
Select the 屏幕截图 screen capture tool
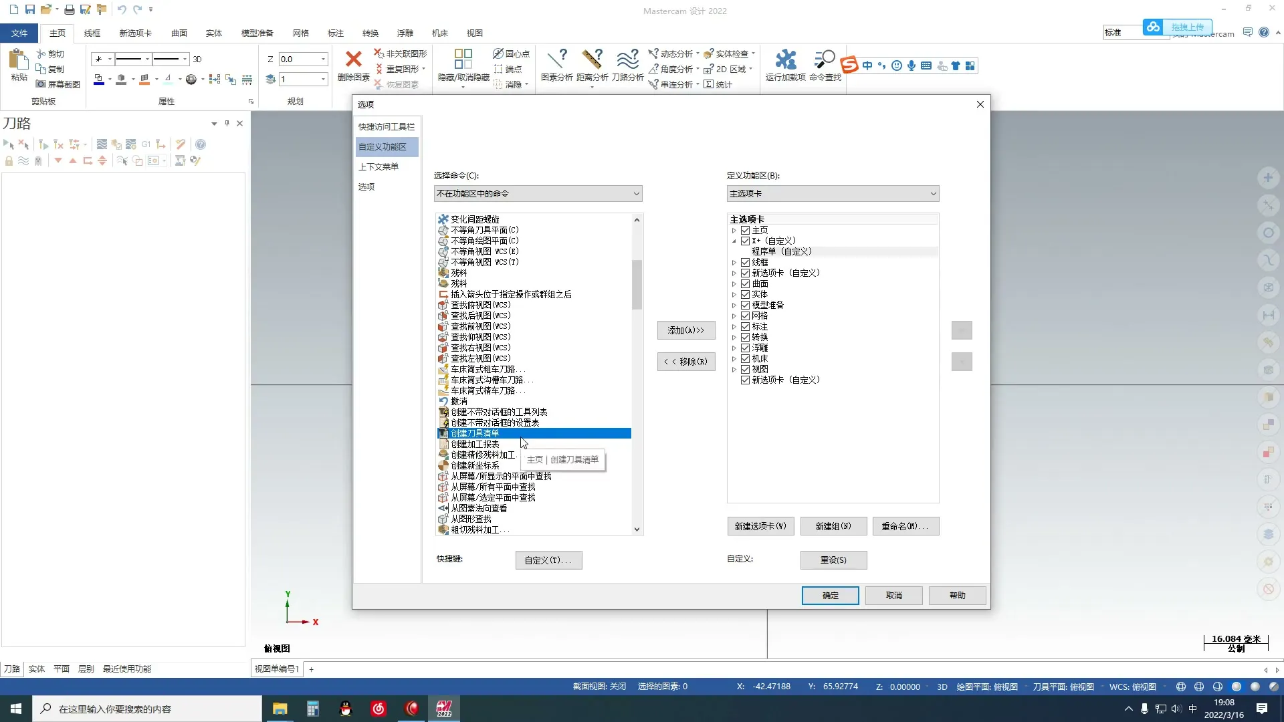[x=58, y=84]
